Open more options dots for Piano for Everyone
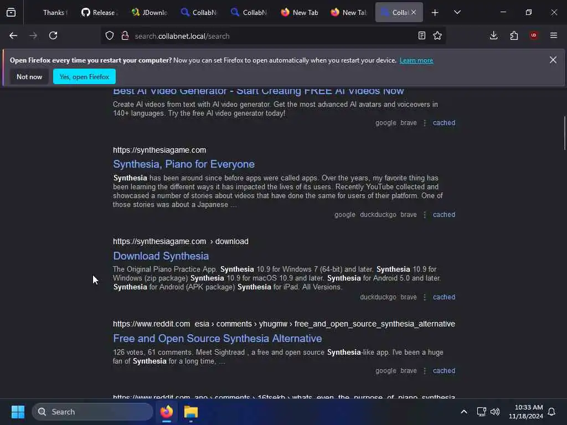The width and height of the screenshot is (567, 425). point(425,215)
